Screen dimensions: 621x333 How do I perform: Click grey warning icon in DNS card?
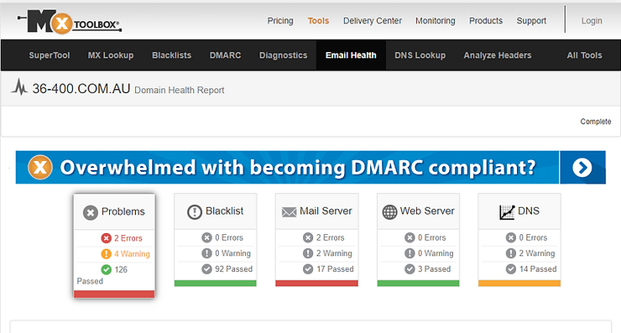coord(511,253)
